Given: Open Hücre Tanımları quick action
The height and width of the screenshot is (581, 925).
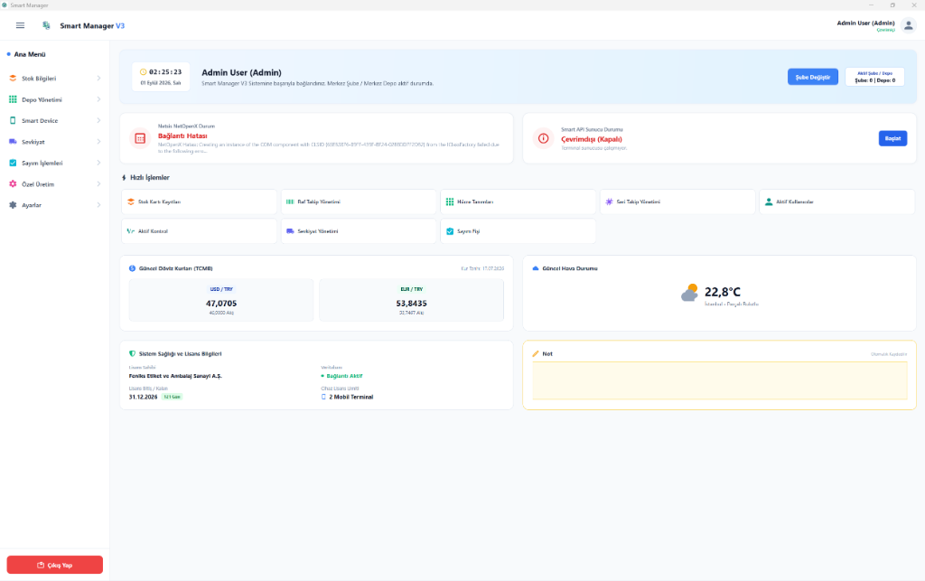Looking at the screenshot, I should click(518, 201).
